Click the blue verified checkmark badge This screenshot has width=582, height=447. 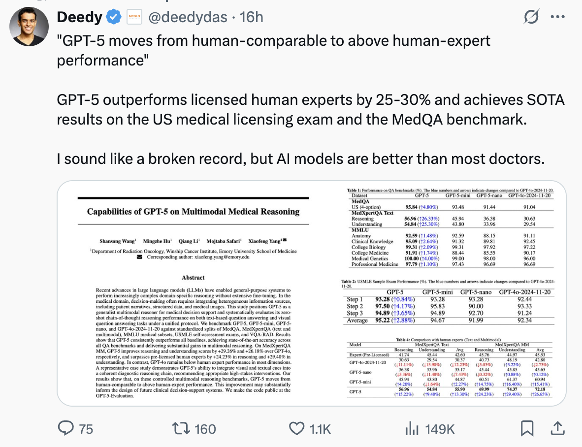point(114,17)
